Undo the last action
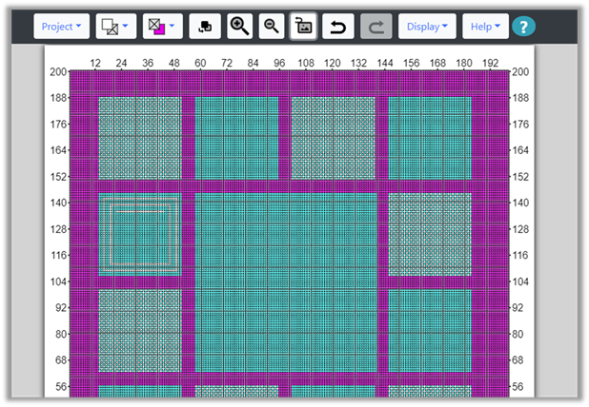 pos(337,27)
